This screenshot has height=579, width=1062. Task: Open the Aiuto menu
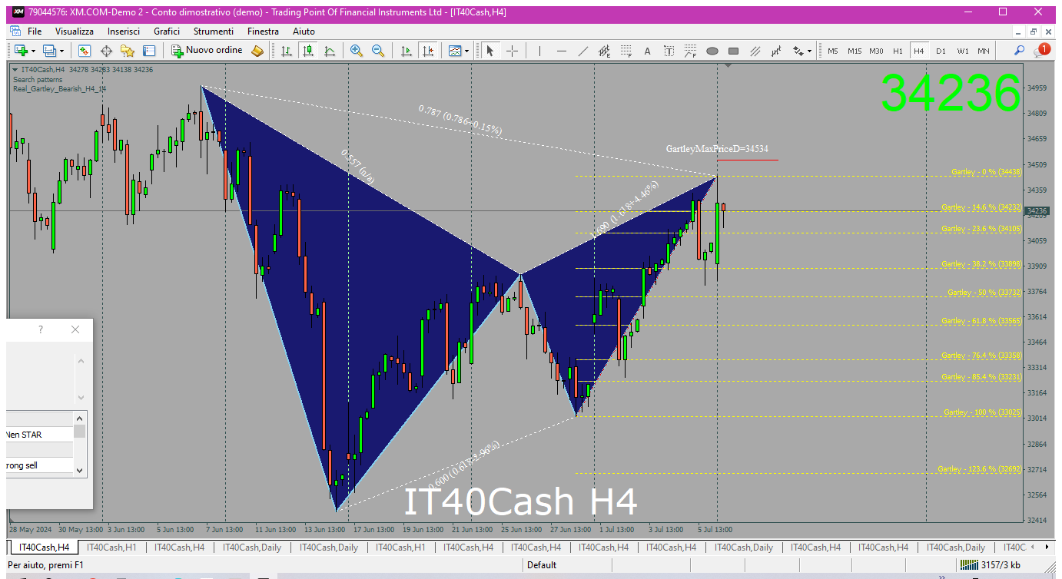point(304,31)
